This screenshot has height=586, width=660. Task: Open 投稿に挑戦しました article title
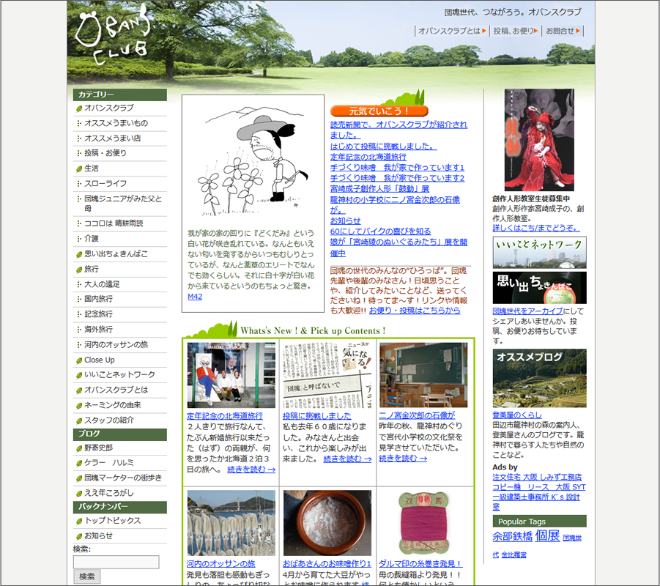[317, 416]
